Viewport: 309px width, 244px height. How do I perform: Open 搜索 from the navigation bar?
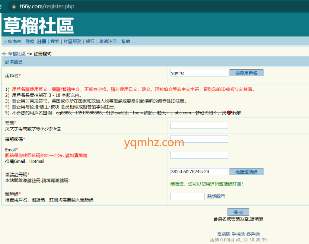(x=55, y=41)
